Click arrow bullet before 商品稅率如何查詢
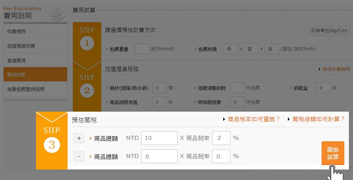 (224, 119)
